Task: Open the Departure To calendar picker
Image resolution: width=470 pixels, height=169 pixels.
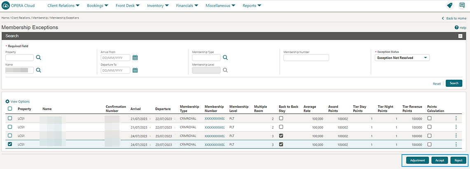Action: tap(135, 70)
